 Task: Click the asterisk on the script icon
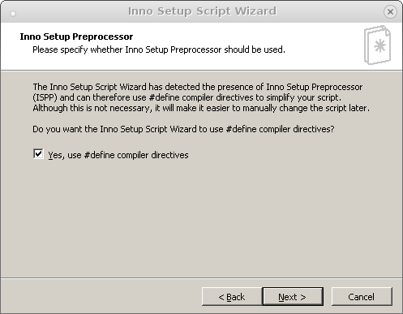point(379,45)
